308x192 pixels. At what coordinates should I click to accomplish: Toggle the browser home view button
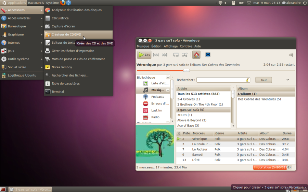coord(196,55)
